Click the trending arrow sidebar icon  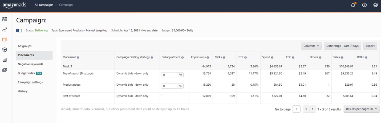pyautogui.click(x=5, y=29)
